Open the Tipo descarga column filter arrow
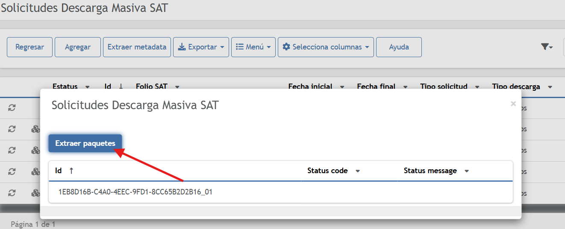Screen dimensions: 565x229 [550, 87]
